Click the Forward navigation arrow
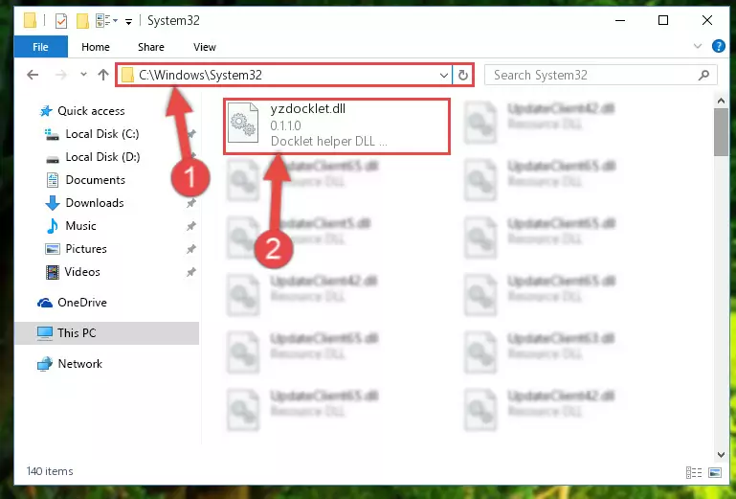The image size is (736, 499). (x=60, y=75)
